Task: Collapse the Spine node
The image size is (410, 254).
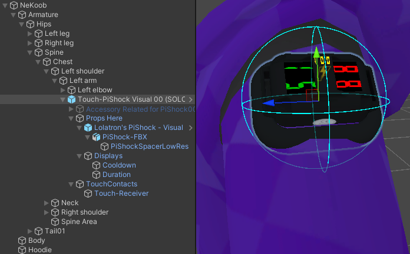Action: pos(30,52)
